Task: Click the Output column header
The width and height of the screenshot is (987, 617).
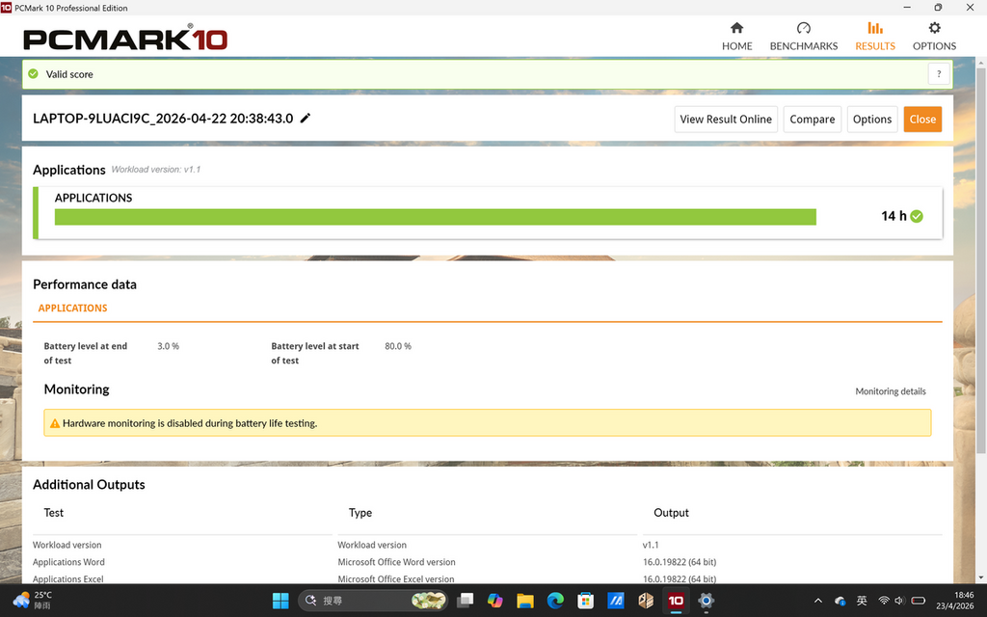Action: pyautogui.click(x=671, y=513)
